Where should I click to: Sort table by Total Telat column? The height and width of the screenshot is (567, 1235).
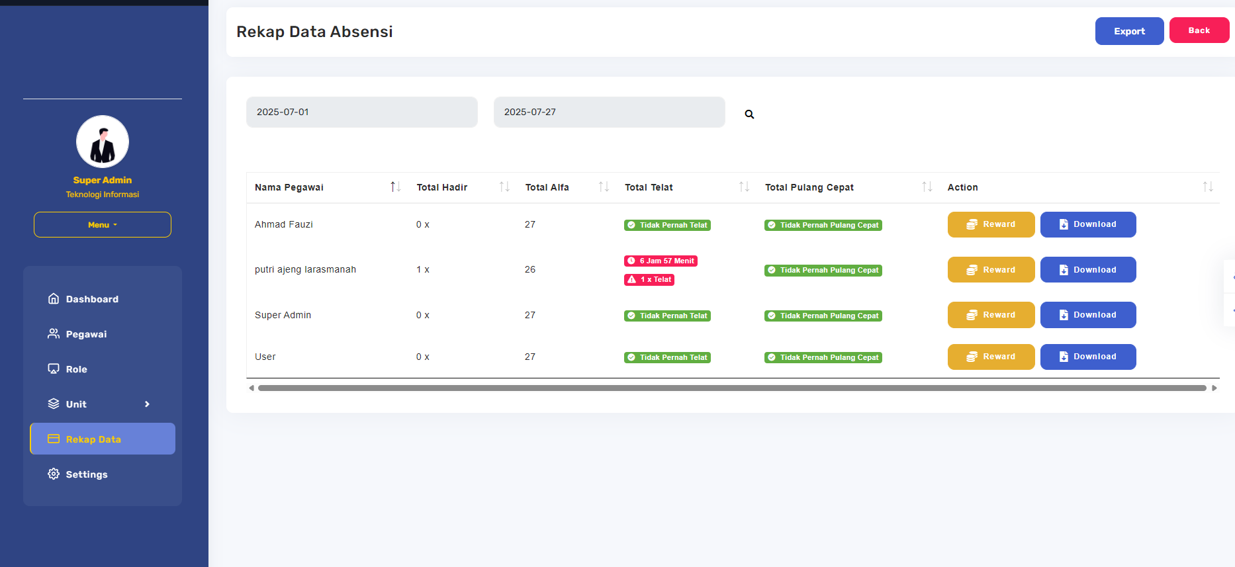(x=744, y=187)
